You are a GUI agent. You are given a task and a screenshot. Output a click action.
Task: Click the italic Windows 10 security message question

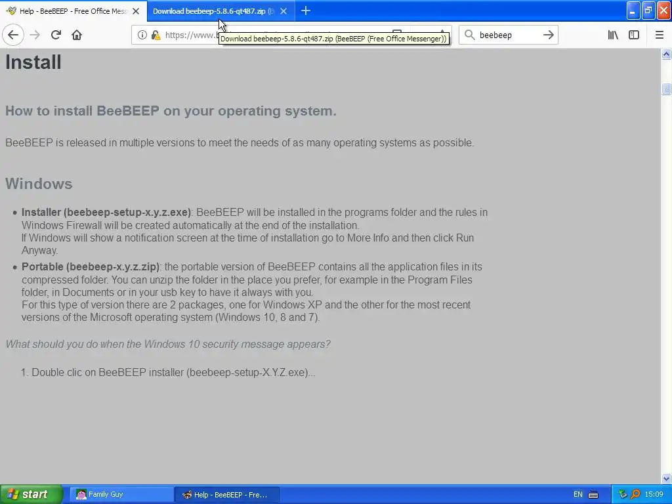[x=168, y=344]
